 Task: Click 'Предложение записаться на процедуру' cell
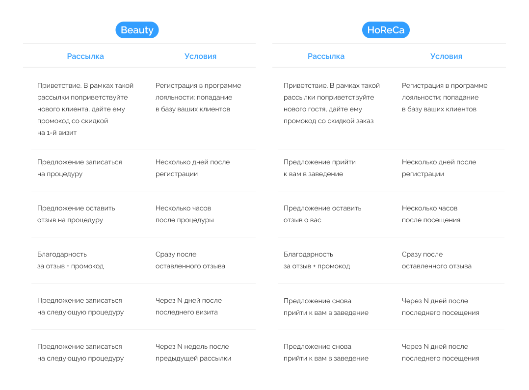click(x=79, y=168)
